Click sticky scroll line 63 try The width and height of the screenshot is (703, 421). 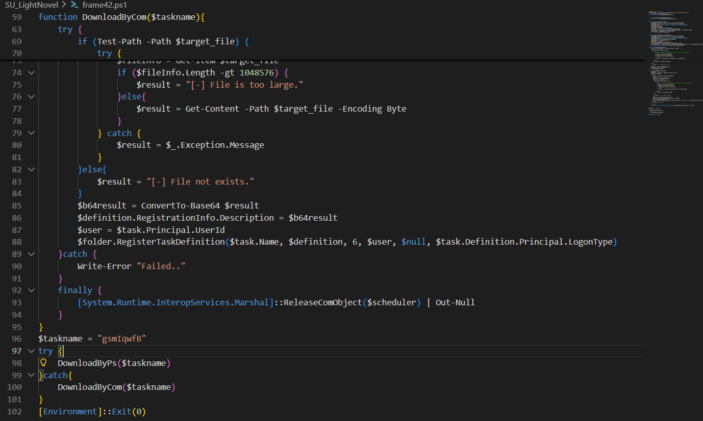point(70,29)
